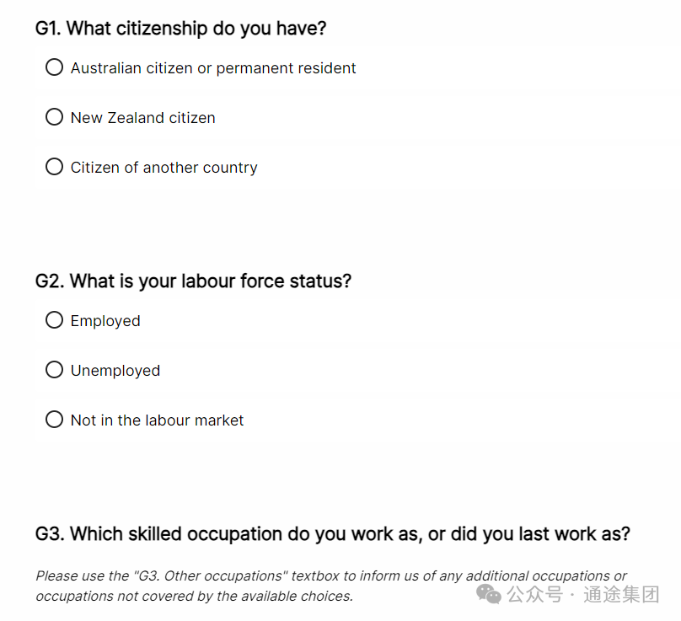Choose the New Zealand citizen radio circle
681x621 pixels.
[x=54, y=117]
